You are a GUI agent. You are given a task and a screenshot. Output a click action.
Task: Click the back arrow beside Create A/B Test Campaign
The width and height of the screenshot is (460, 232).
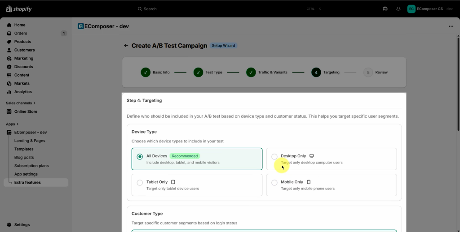coord(126,46)
